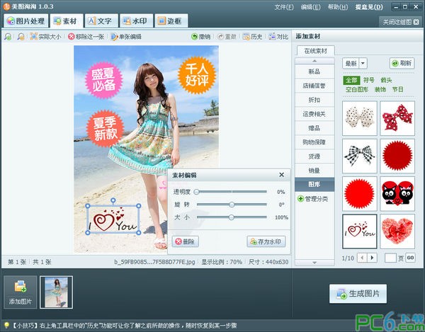Screen dimensions: 425x332
Task: Click the zoom out magnifier icon
Action: 21,37
